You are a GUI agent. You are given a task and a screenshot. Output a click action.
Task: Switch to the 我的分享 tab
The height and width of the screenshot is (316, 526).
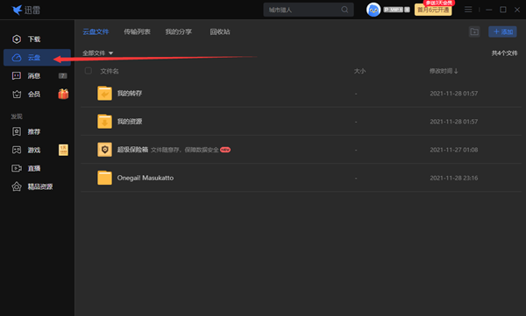[x=179, y=32]
